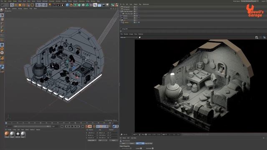Open Edit Render Settings icon
This screenshot has height=150, width=267.
click(x=62, y=5)
